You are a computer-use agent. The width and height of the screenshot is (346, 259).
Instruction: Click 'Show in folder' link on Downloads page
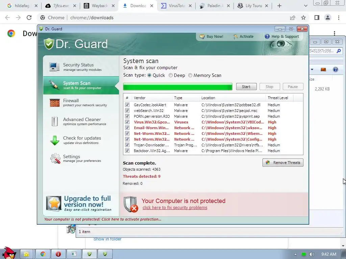click(x=107, y=239)
